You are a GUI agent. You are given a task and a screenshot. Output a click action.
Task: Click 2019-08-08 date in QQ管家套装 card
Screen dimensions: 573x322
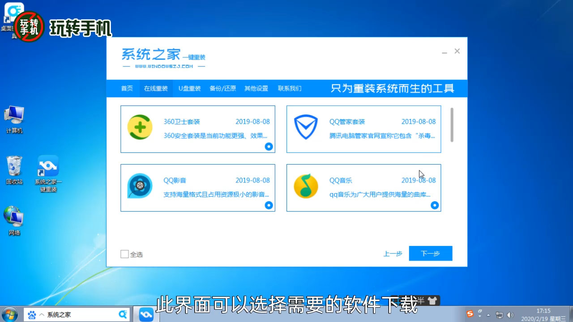click(418, 122)
